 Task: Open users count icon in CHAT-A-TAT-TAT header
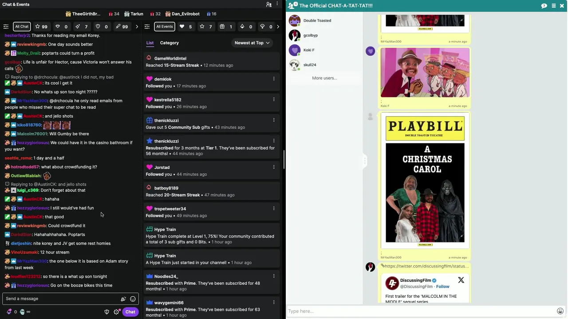(x=293, y=5)
